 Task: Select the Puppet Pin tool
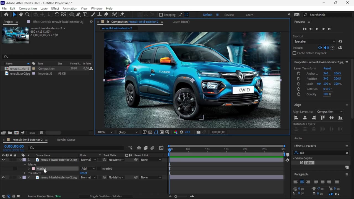click(122, 15)
